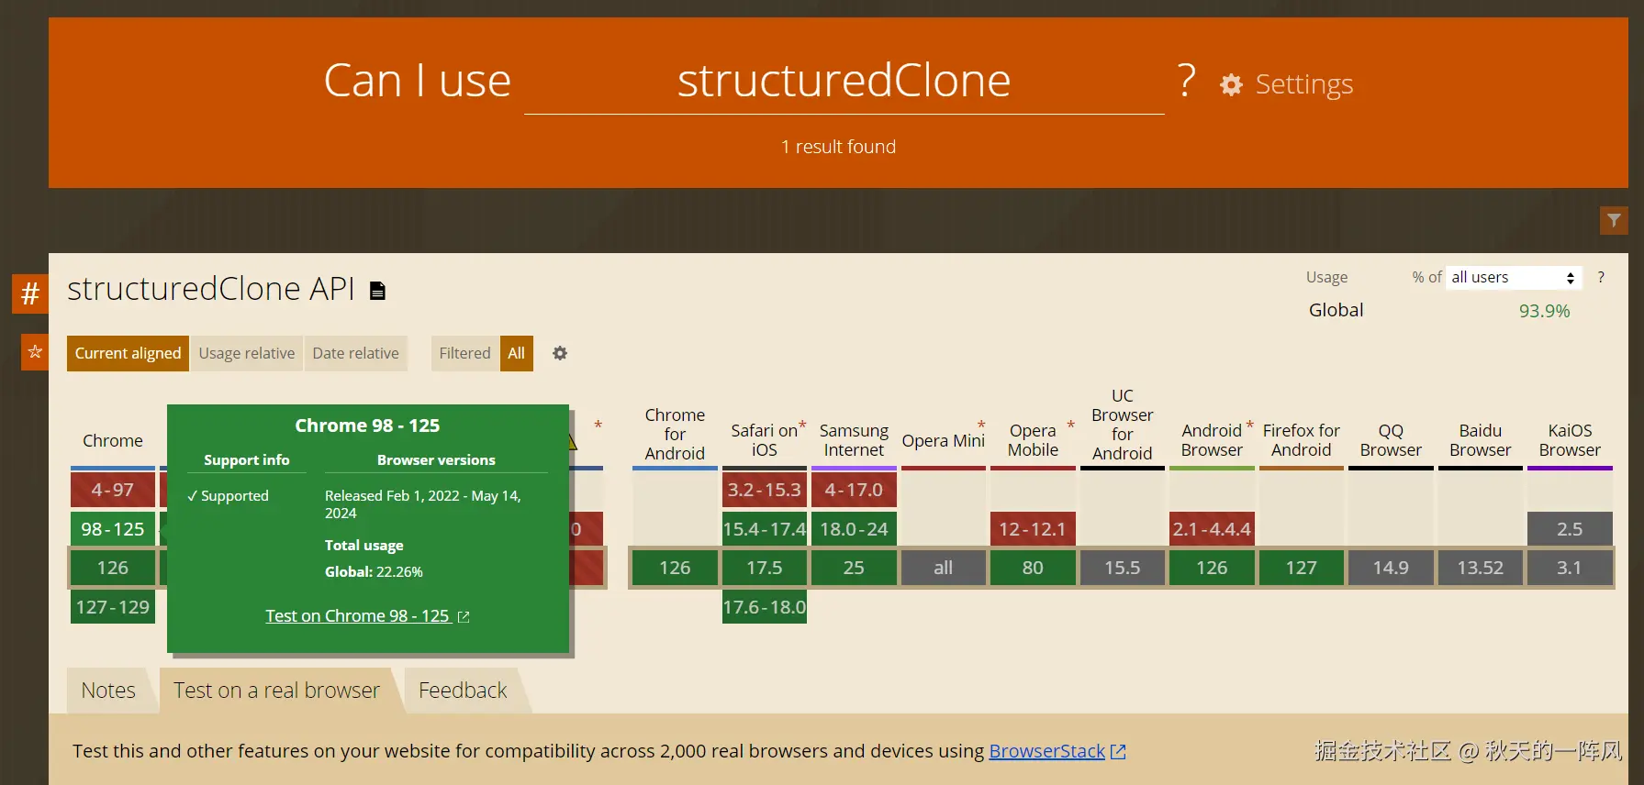This screenshot has width=1644, height=785.
Task: Switch to Usage relative view
Action: coord(247,353)
